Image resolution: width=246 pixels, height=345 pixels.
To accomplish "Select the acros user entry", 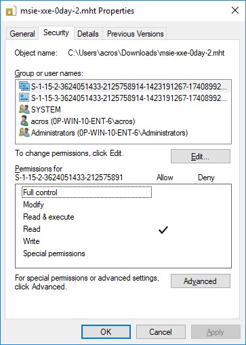I will click(x=123, y=121).
